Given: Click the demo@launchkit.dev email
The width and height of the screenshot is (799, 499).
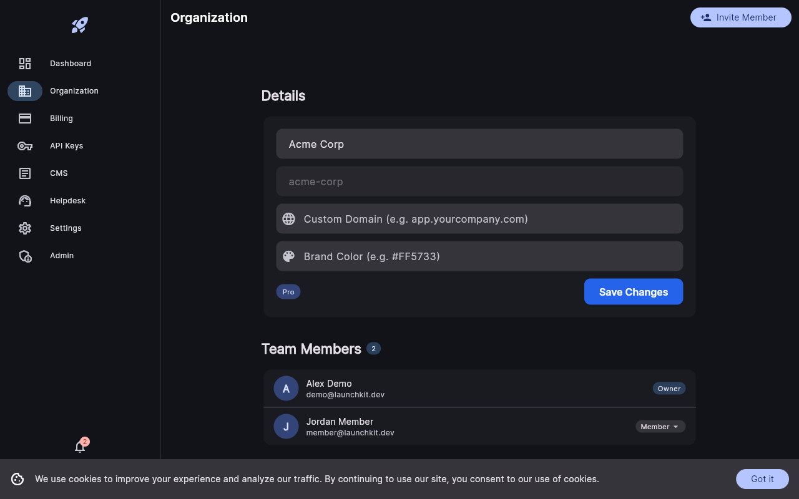Looking at the screenshot, I should [345, 395].
